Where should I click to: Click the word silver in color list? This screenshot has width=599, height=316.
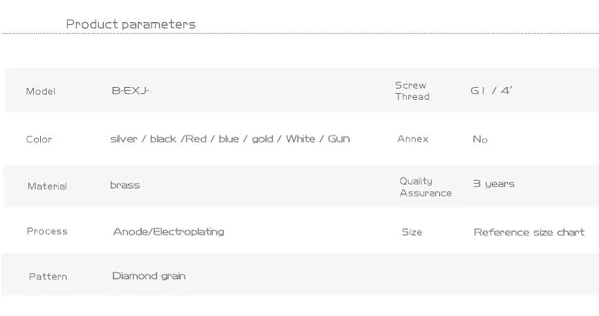pos(125,139)
